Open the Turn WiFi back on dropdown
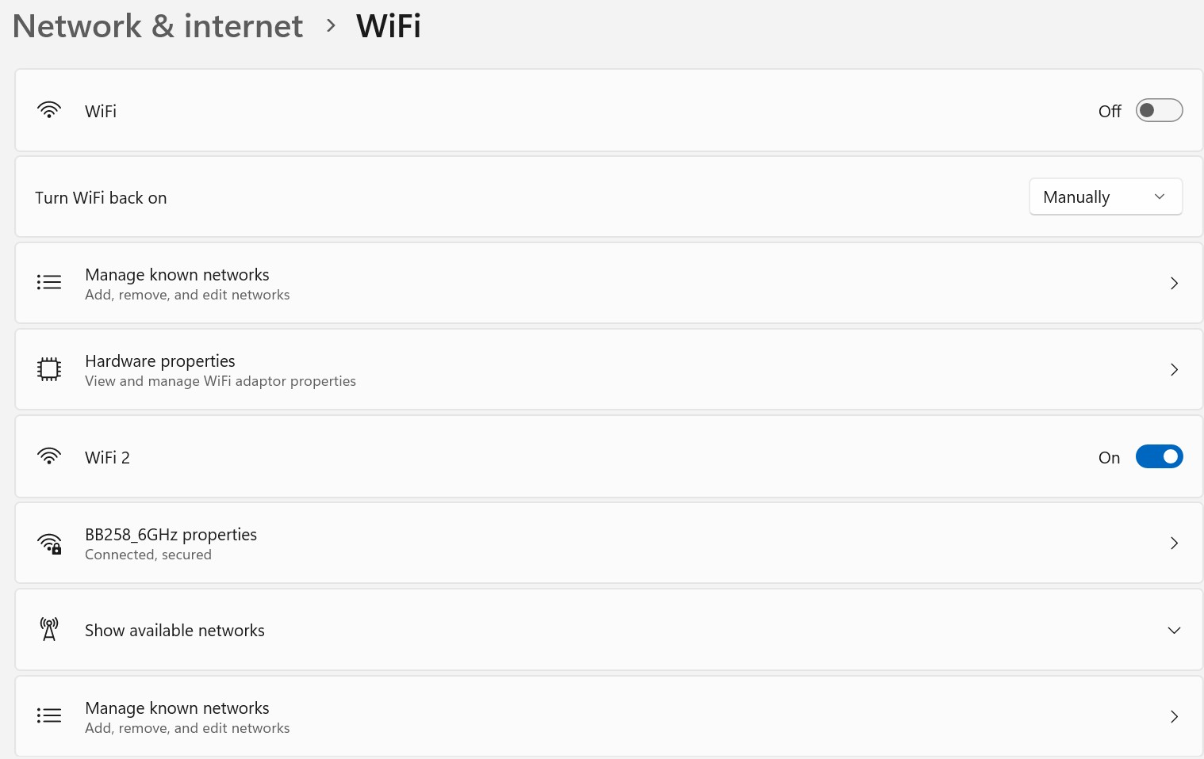The height and width of the screenshot is (759, 1204). 1105,196
